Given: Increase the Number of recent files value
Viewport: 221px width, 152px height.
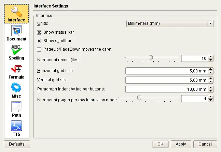Looking at the screenshot, I should coord(211,57).
